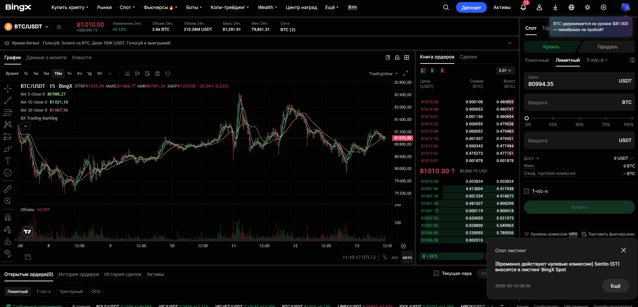Click the app download arrow icon
The width and height of the screenshot is (638, 307).
coord(555,7)
